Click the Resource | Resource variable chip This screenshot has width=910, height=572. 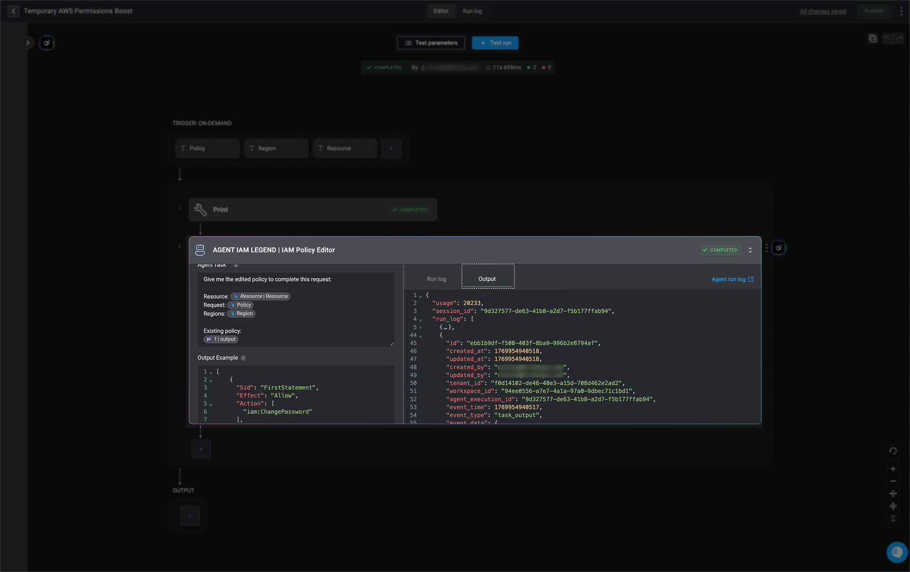(260, 297)
